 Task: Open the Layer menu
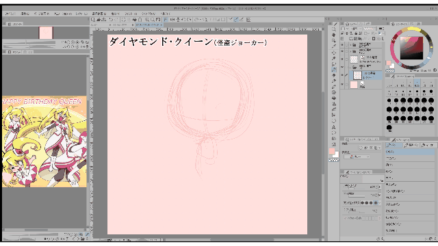(82, 14)
